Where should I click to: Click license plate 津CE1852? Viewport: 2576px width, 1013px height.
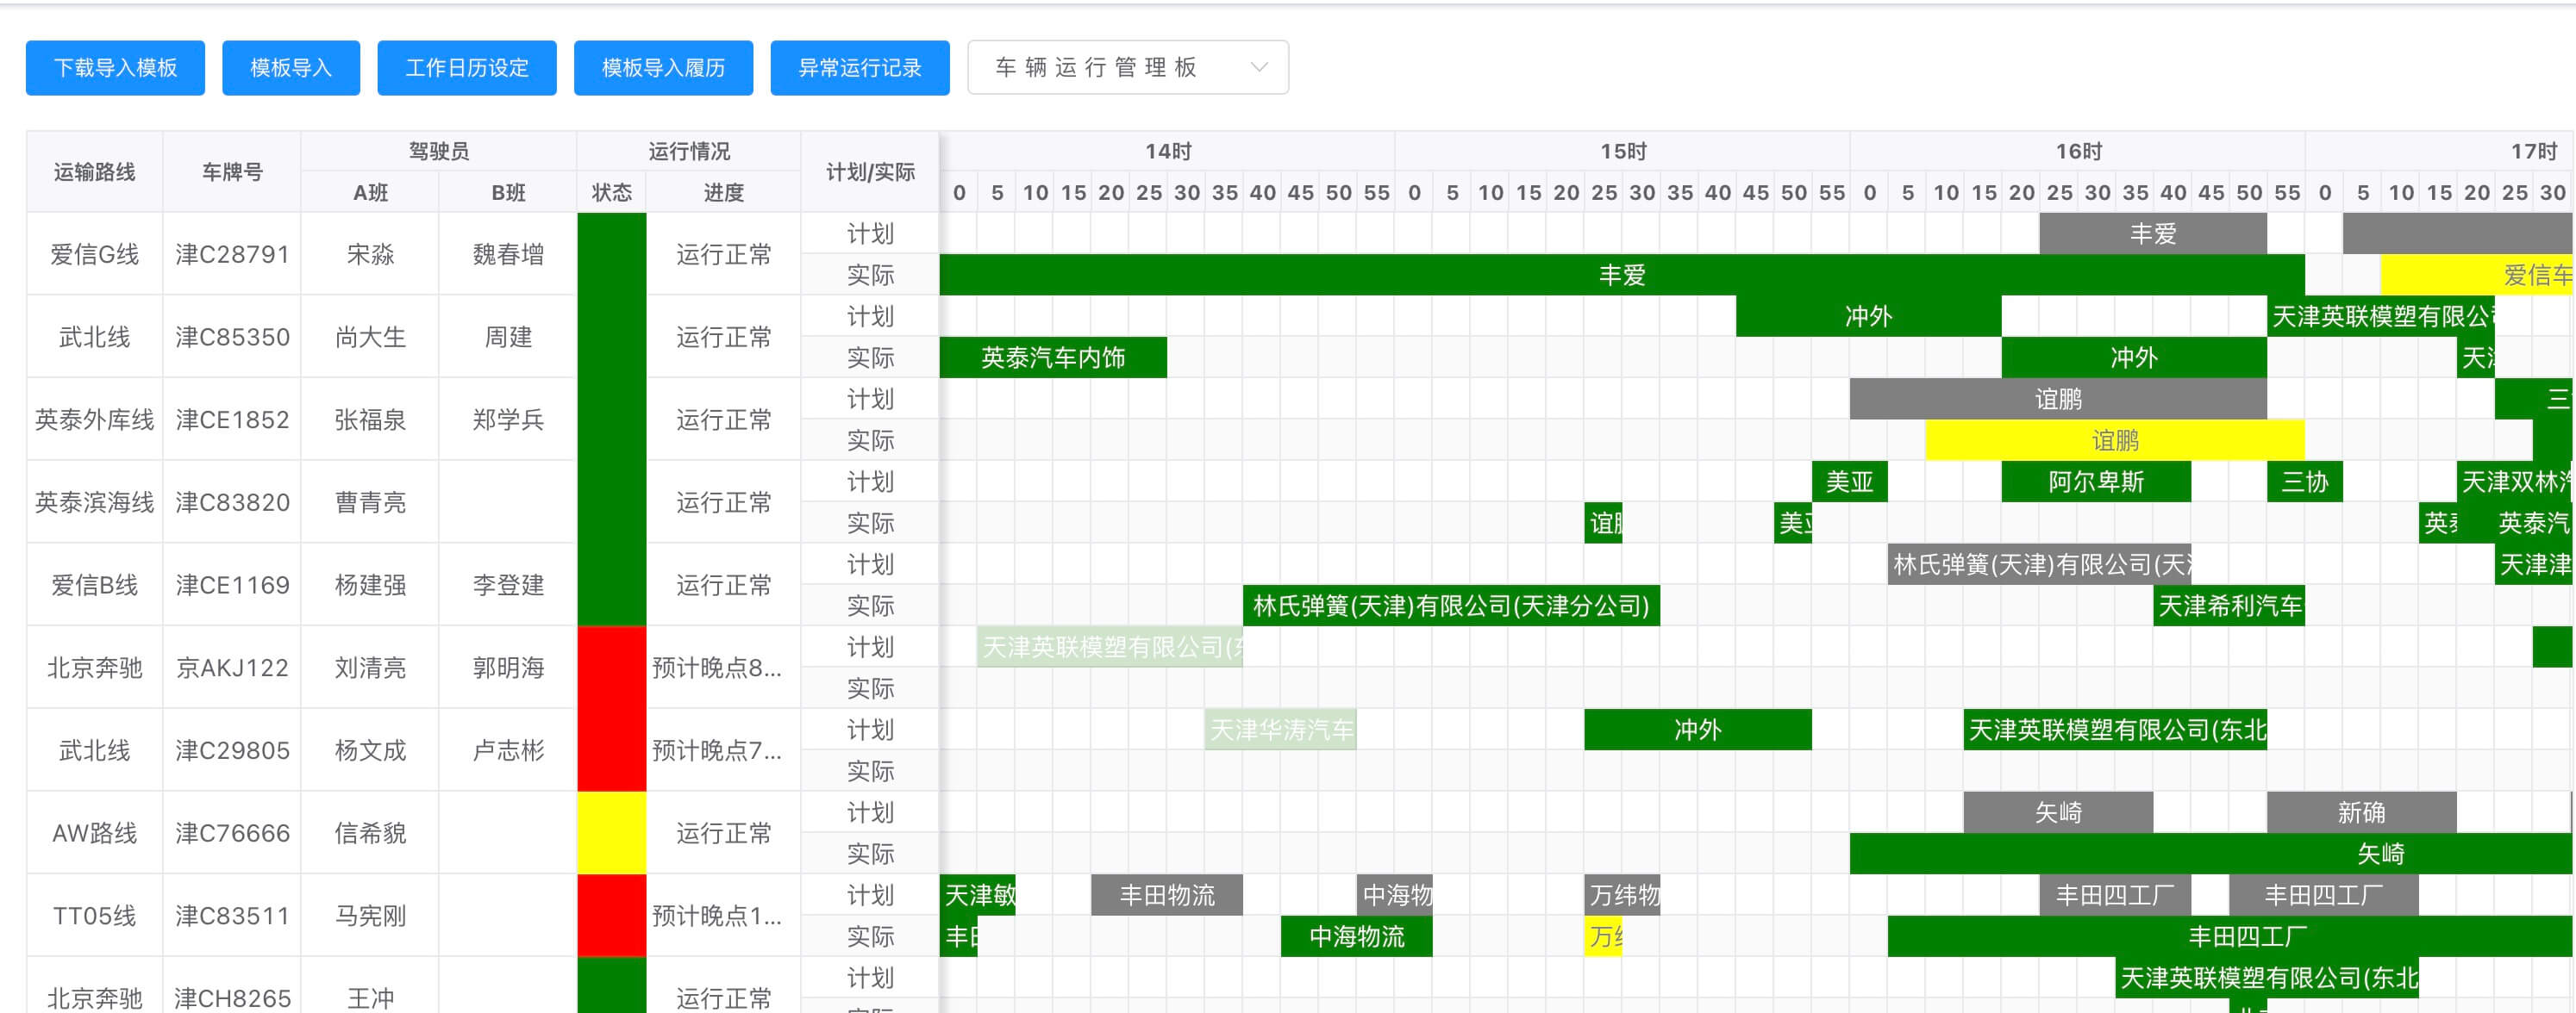pos(232,419)
